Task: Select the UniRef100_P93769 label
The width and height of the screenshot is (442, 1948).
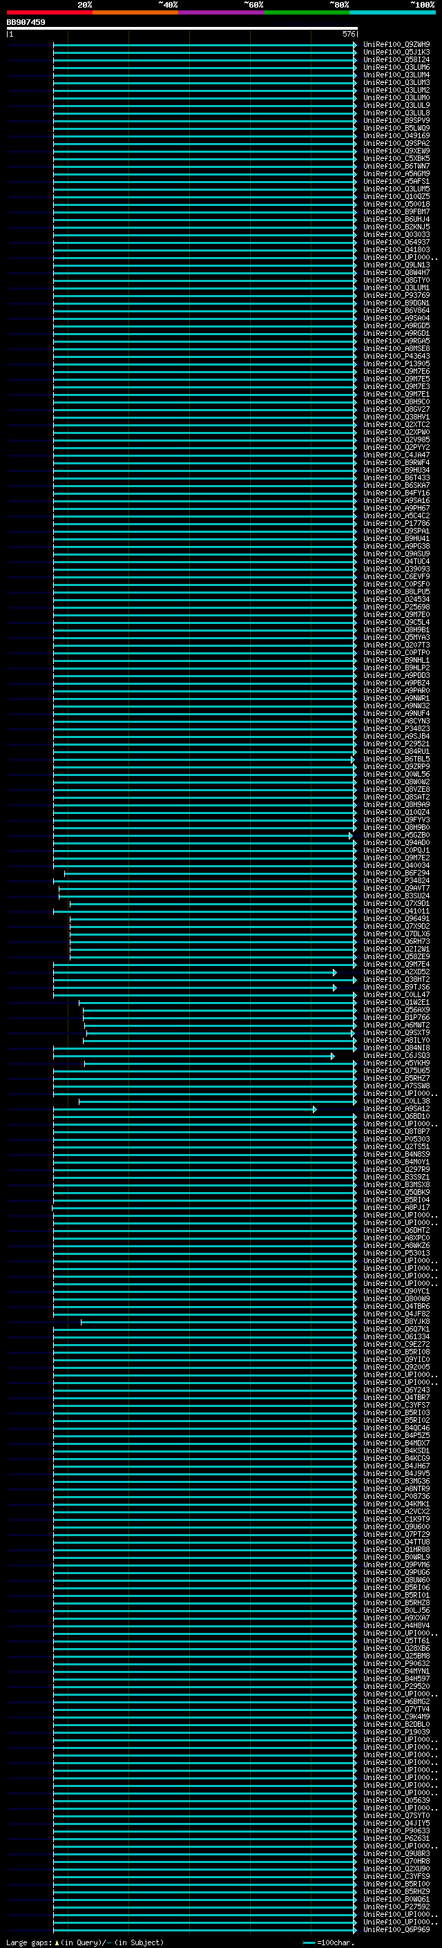Action: pos(396,296)
